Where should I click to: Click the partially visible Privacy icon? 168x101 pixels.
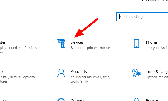pos(136,99)
